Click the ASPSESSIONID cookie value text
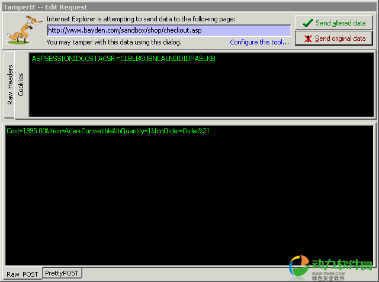The width and height of the screenshot is (379, 282). coord(123,59)
